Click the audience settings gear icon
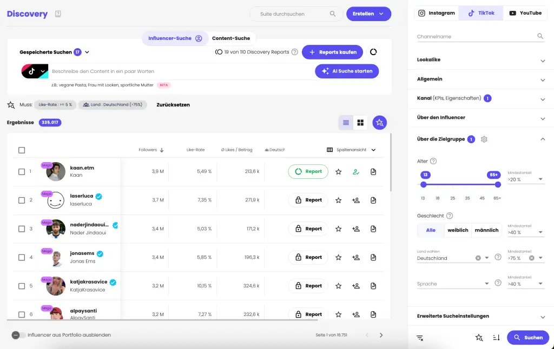The image size is (554, 349). [x=484, y=139]
